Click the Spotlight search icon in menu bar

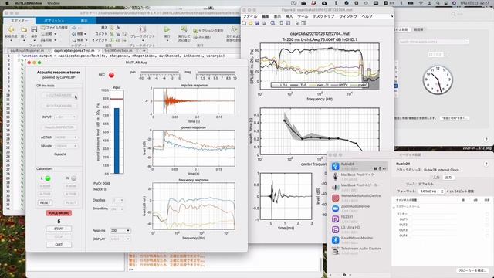coord(438,3)
